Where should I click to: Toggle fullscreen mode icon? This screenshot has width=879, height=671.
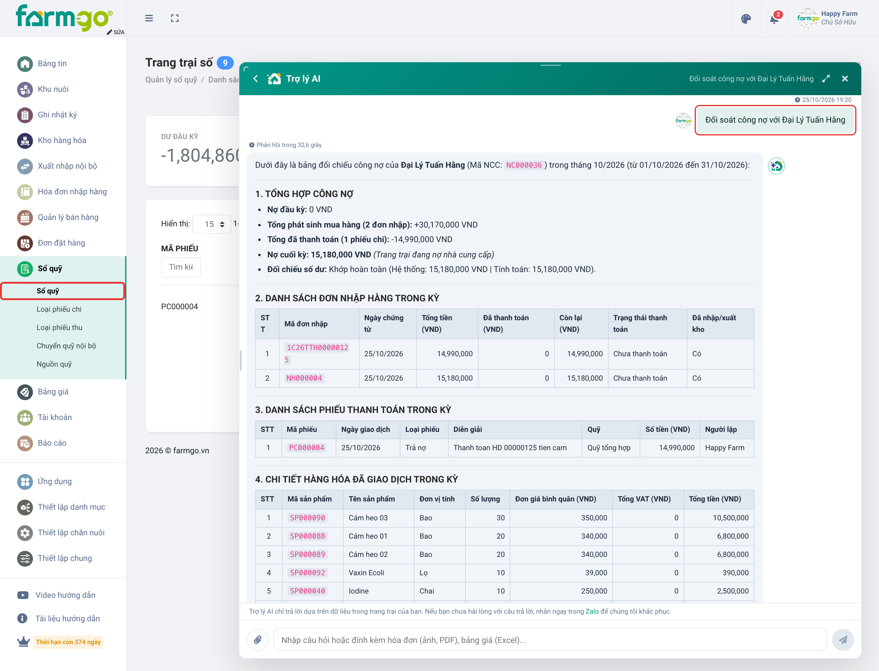[x=175, y=18]
